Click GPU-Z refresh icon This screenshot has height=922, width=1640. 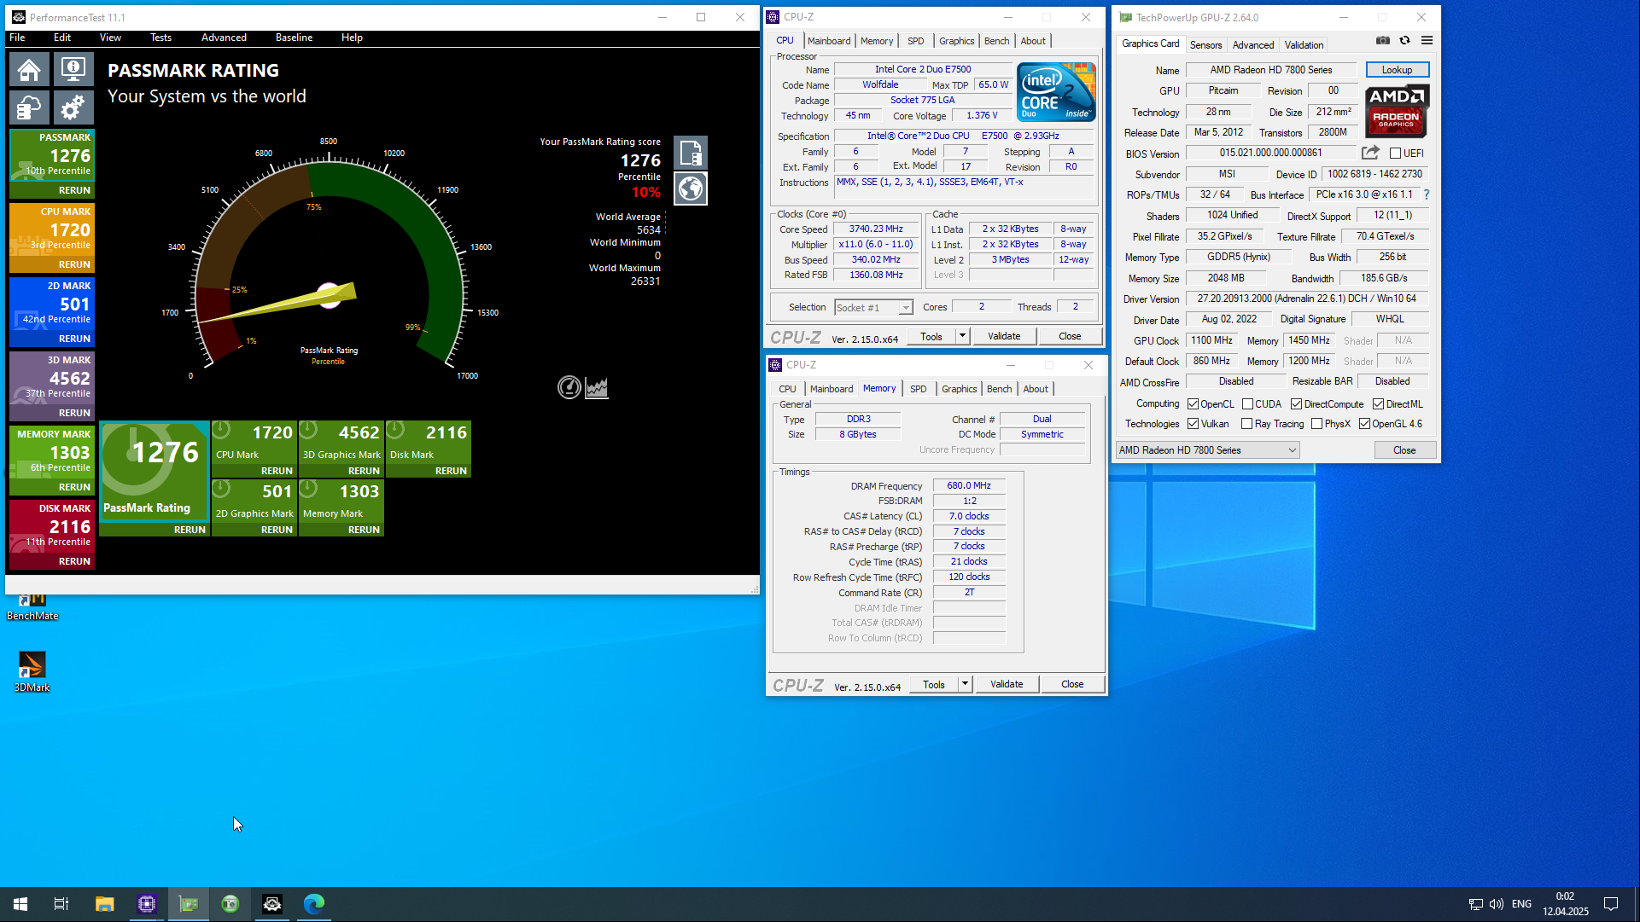1404,41
